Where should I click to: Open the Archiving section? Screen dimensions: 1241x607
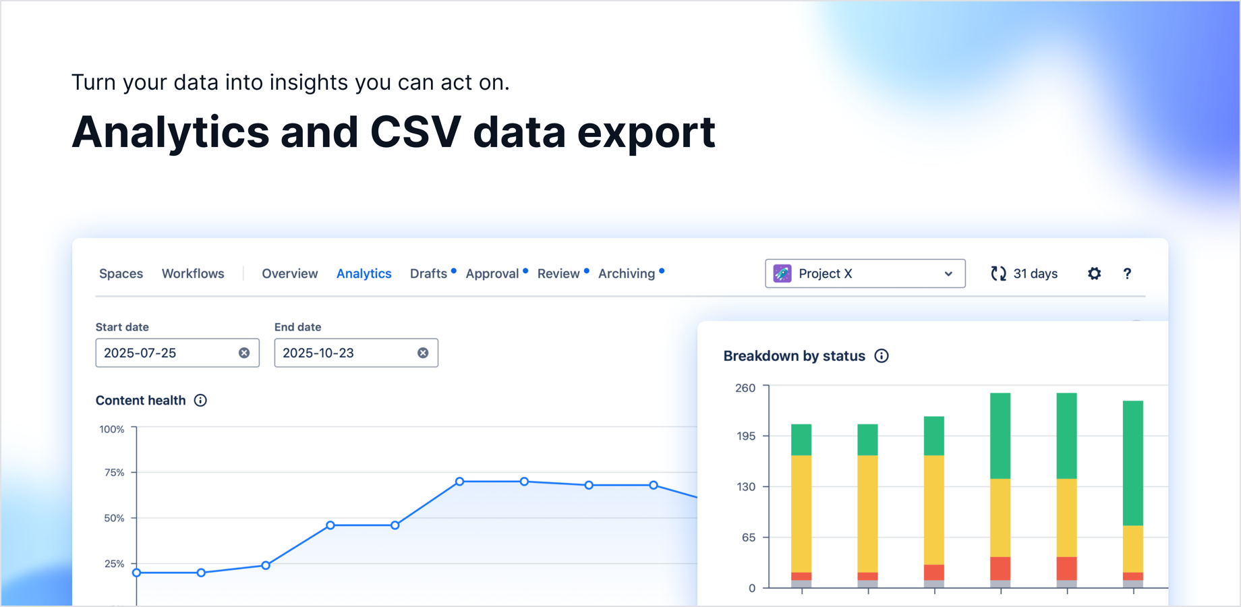627,273
